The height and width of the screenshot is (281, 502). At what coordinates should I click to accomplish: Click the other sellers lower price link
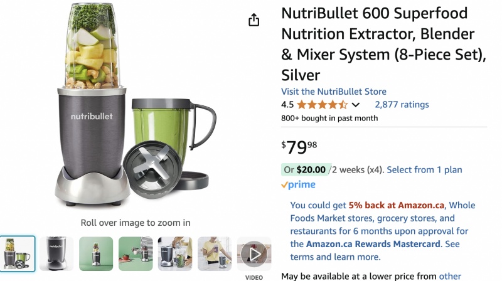click(x=450, y=276)
